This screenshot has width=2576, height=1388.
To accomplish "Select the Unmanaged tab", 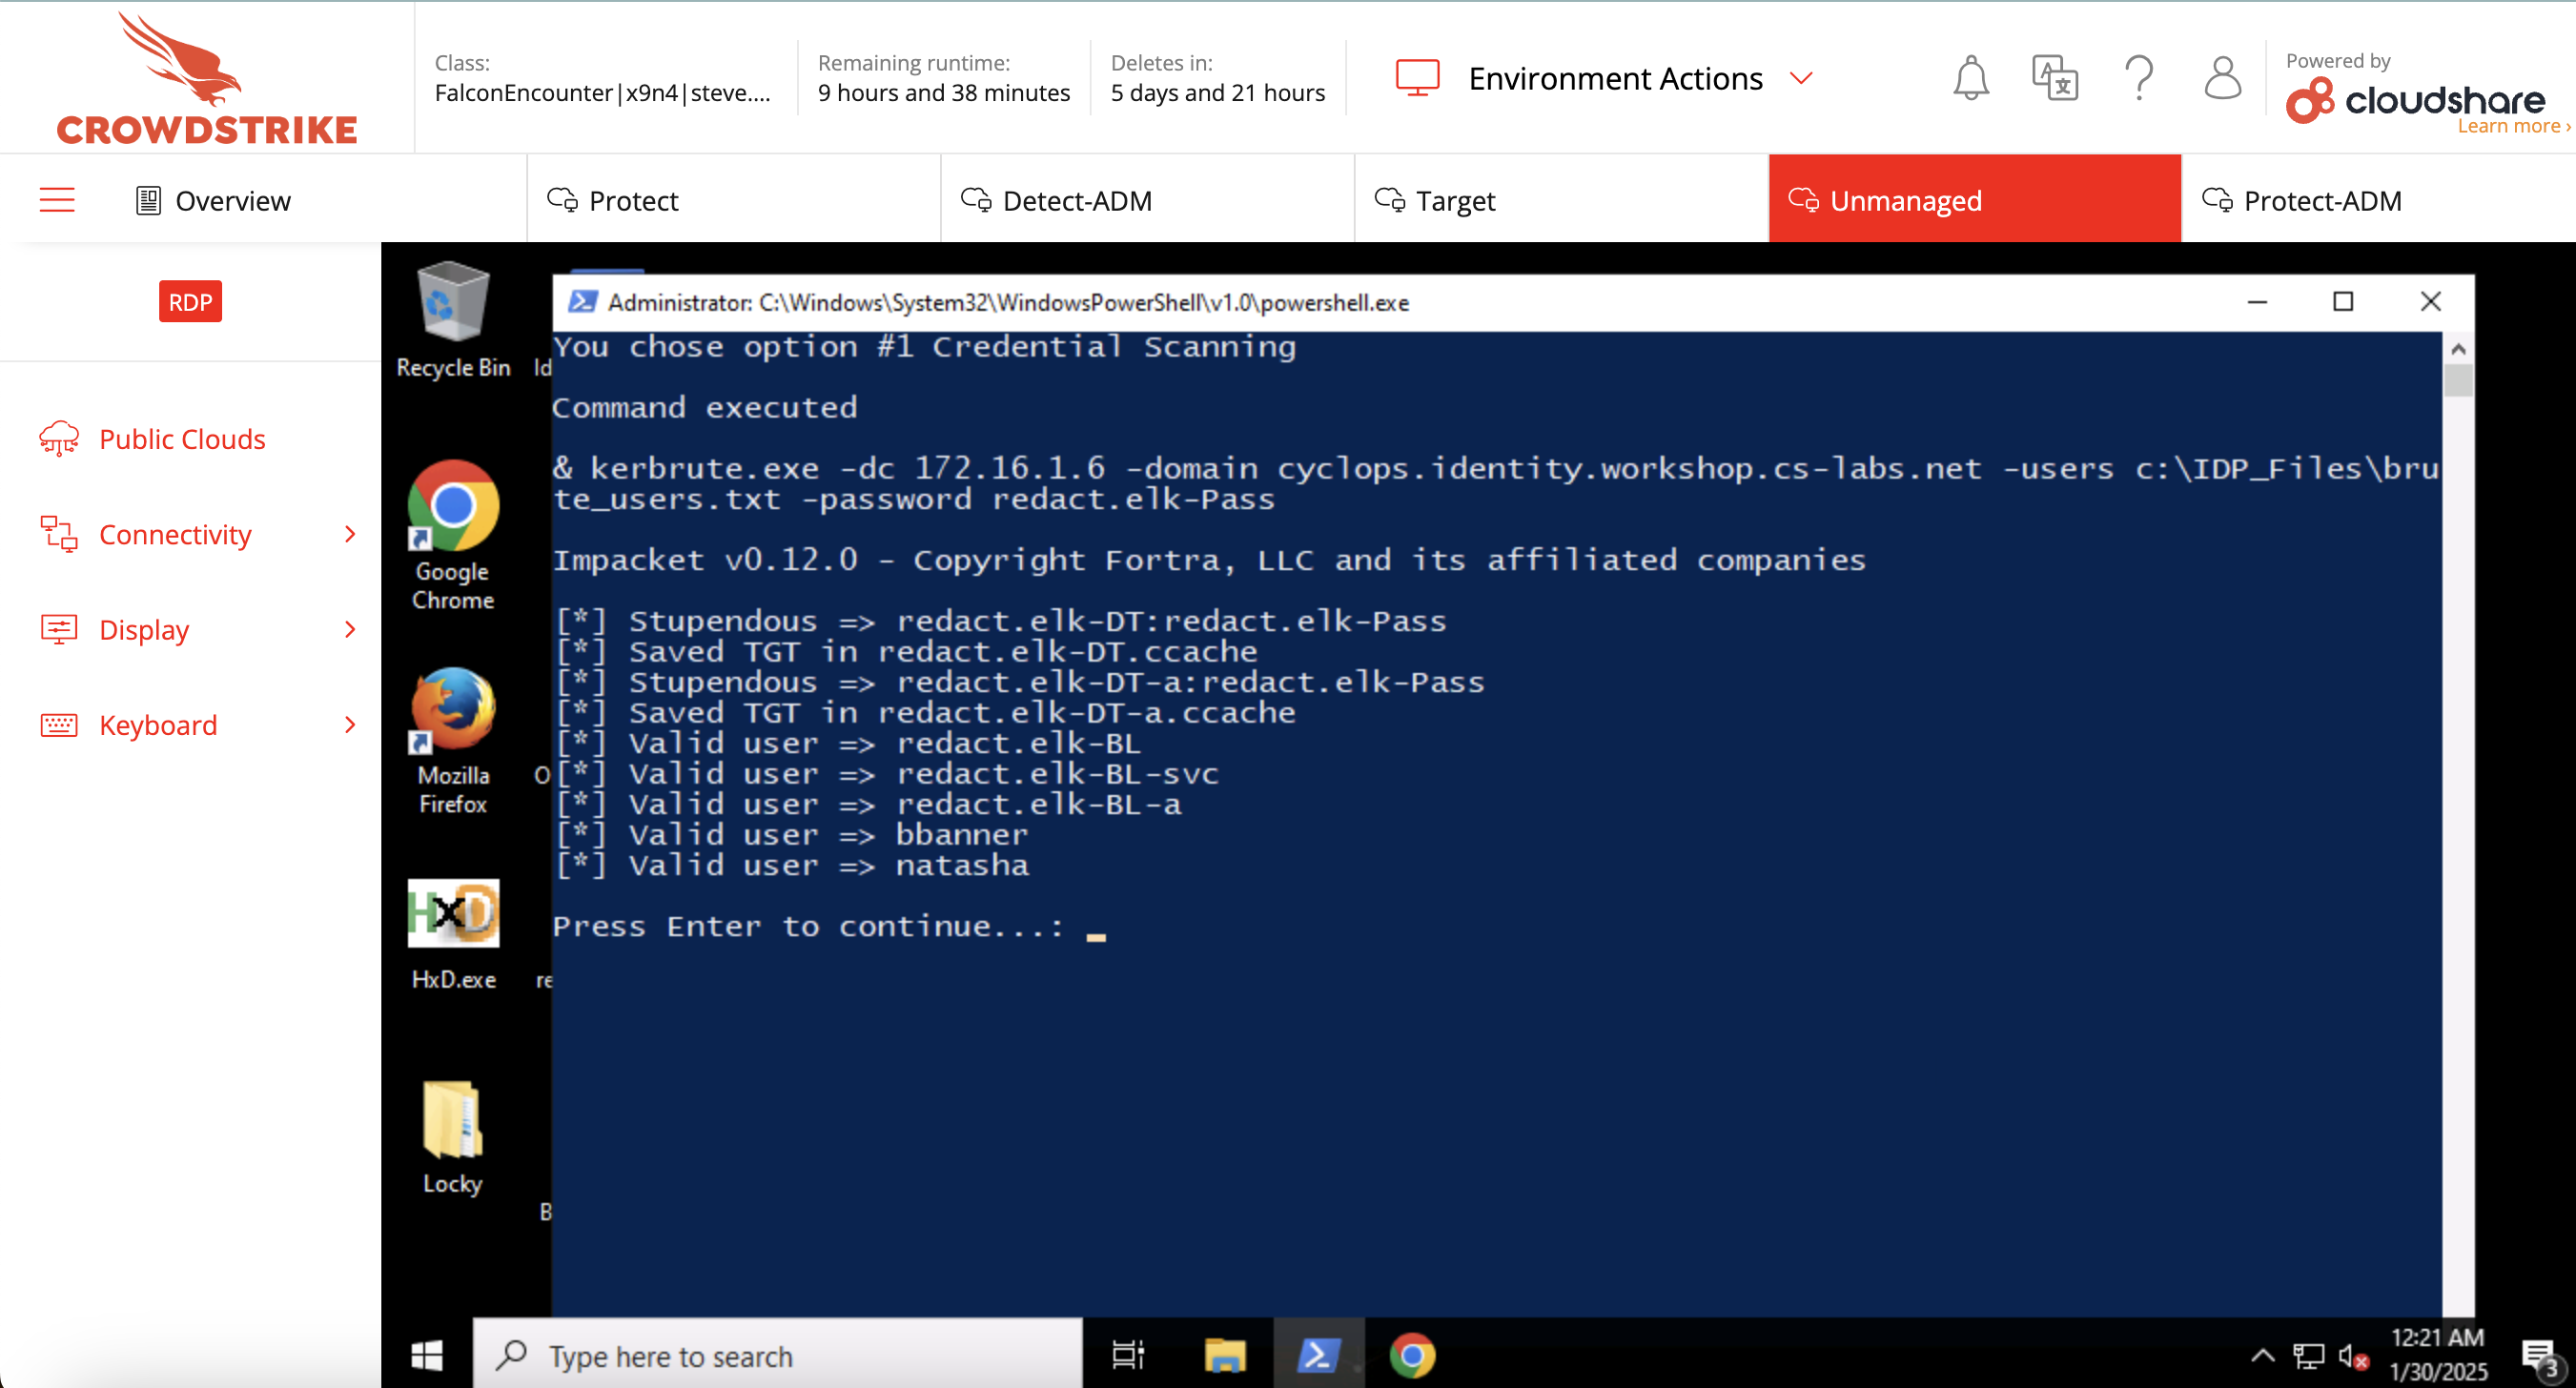I will tap(1974, 199).
